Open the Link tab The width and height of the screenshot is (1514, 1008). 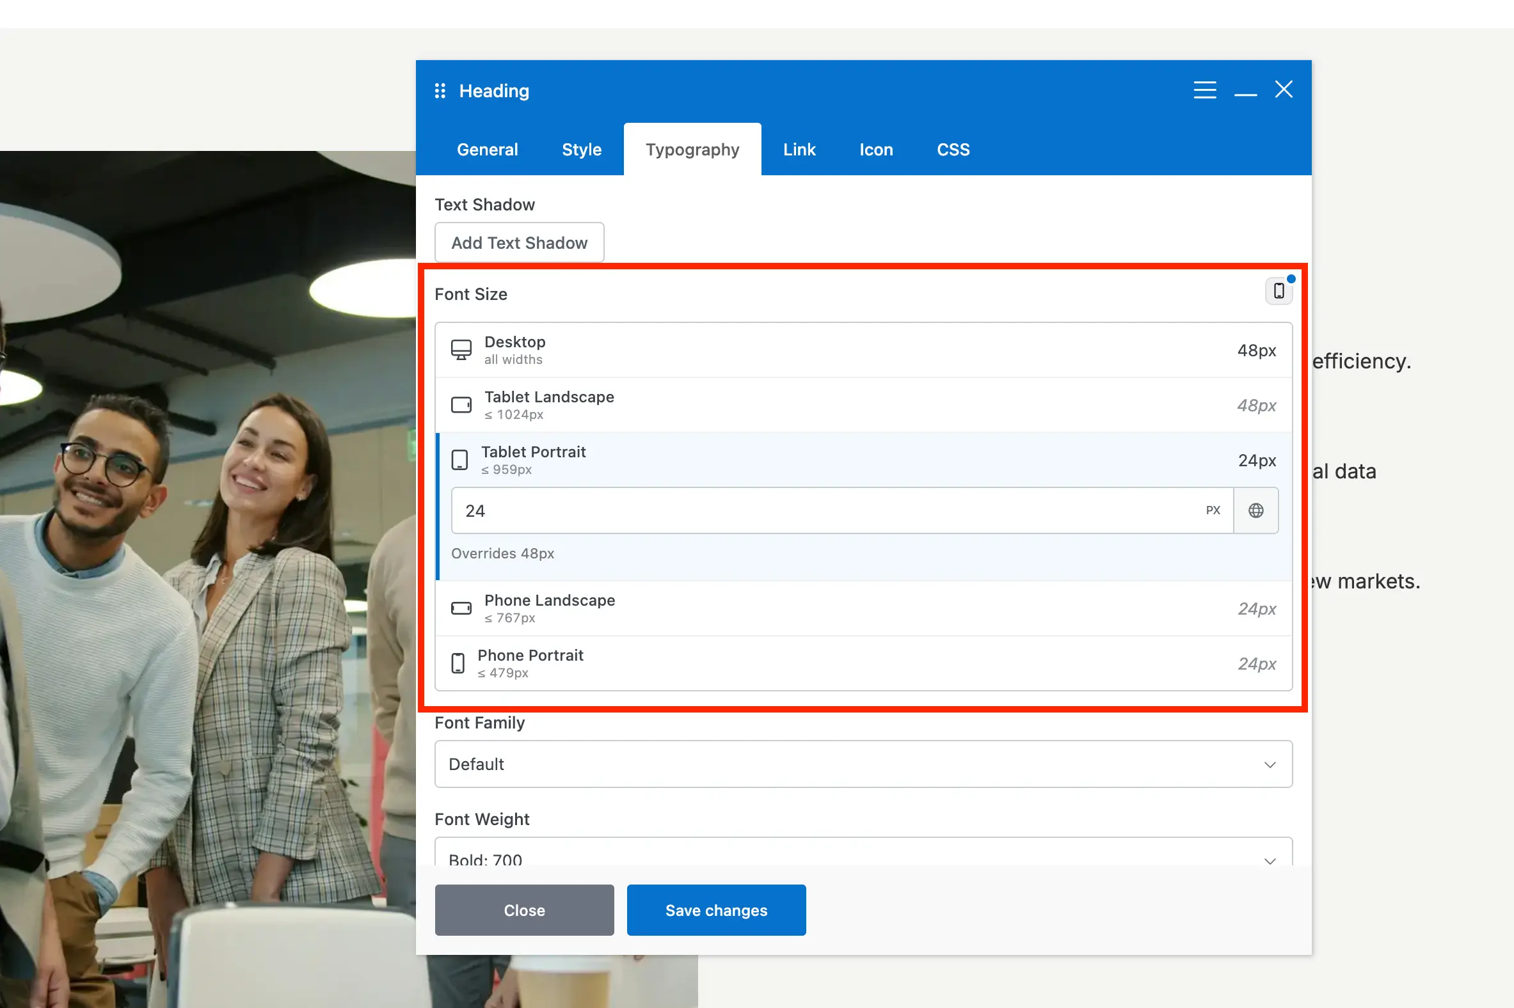799,149
